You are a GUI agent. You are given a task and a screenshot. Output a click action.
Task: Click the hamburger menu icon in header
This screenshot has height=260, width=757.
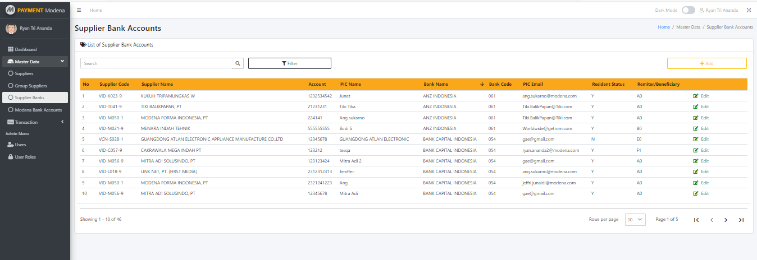pos(79,10)
